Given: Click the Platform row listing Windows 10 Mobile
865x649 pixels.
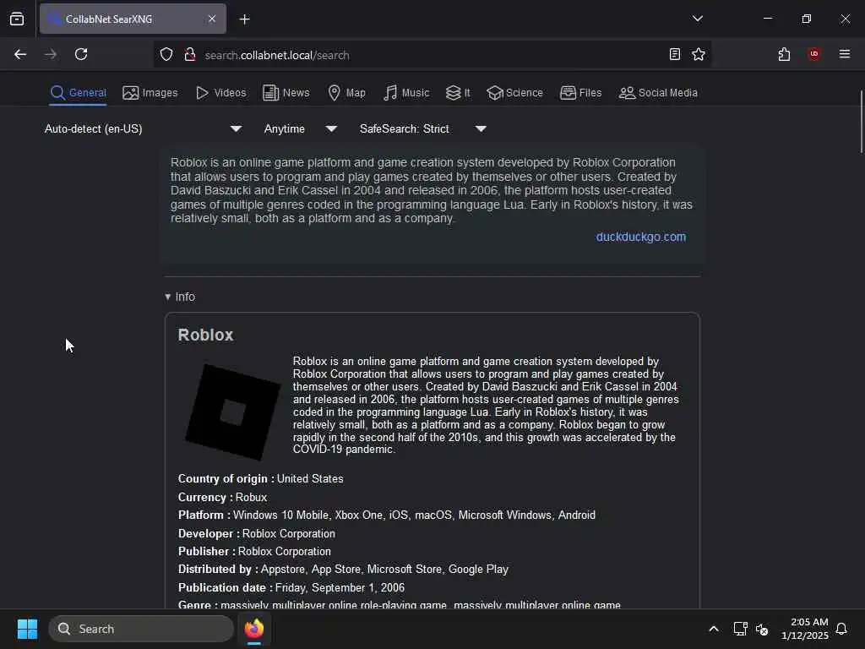Looking at the screenshot, I should [x=387, y=515].
